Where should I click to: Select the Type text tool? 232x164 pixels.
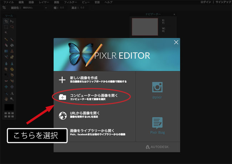click(12, 94)
